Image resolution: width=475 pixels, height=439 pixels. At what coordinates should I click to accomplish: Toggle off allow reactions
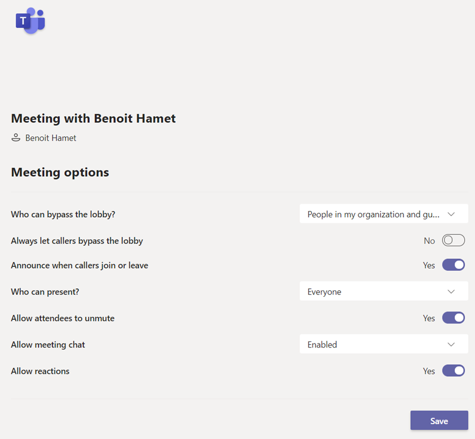coord(453,371)
